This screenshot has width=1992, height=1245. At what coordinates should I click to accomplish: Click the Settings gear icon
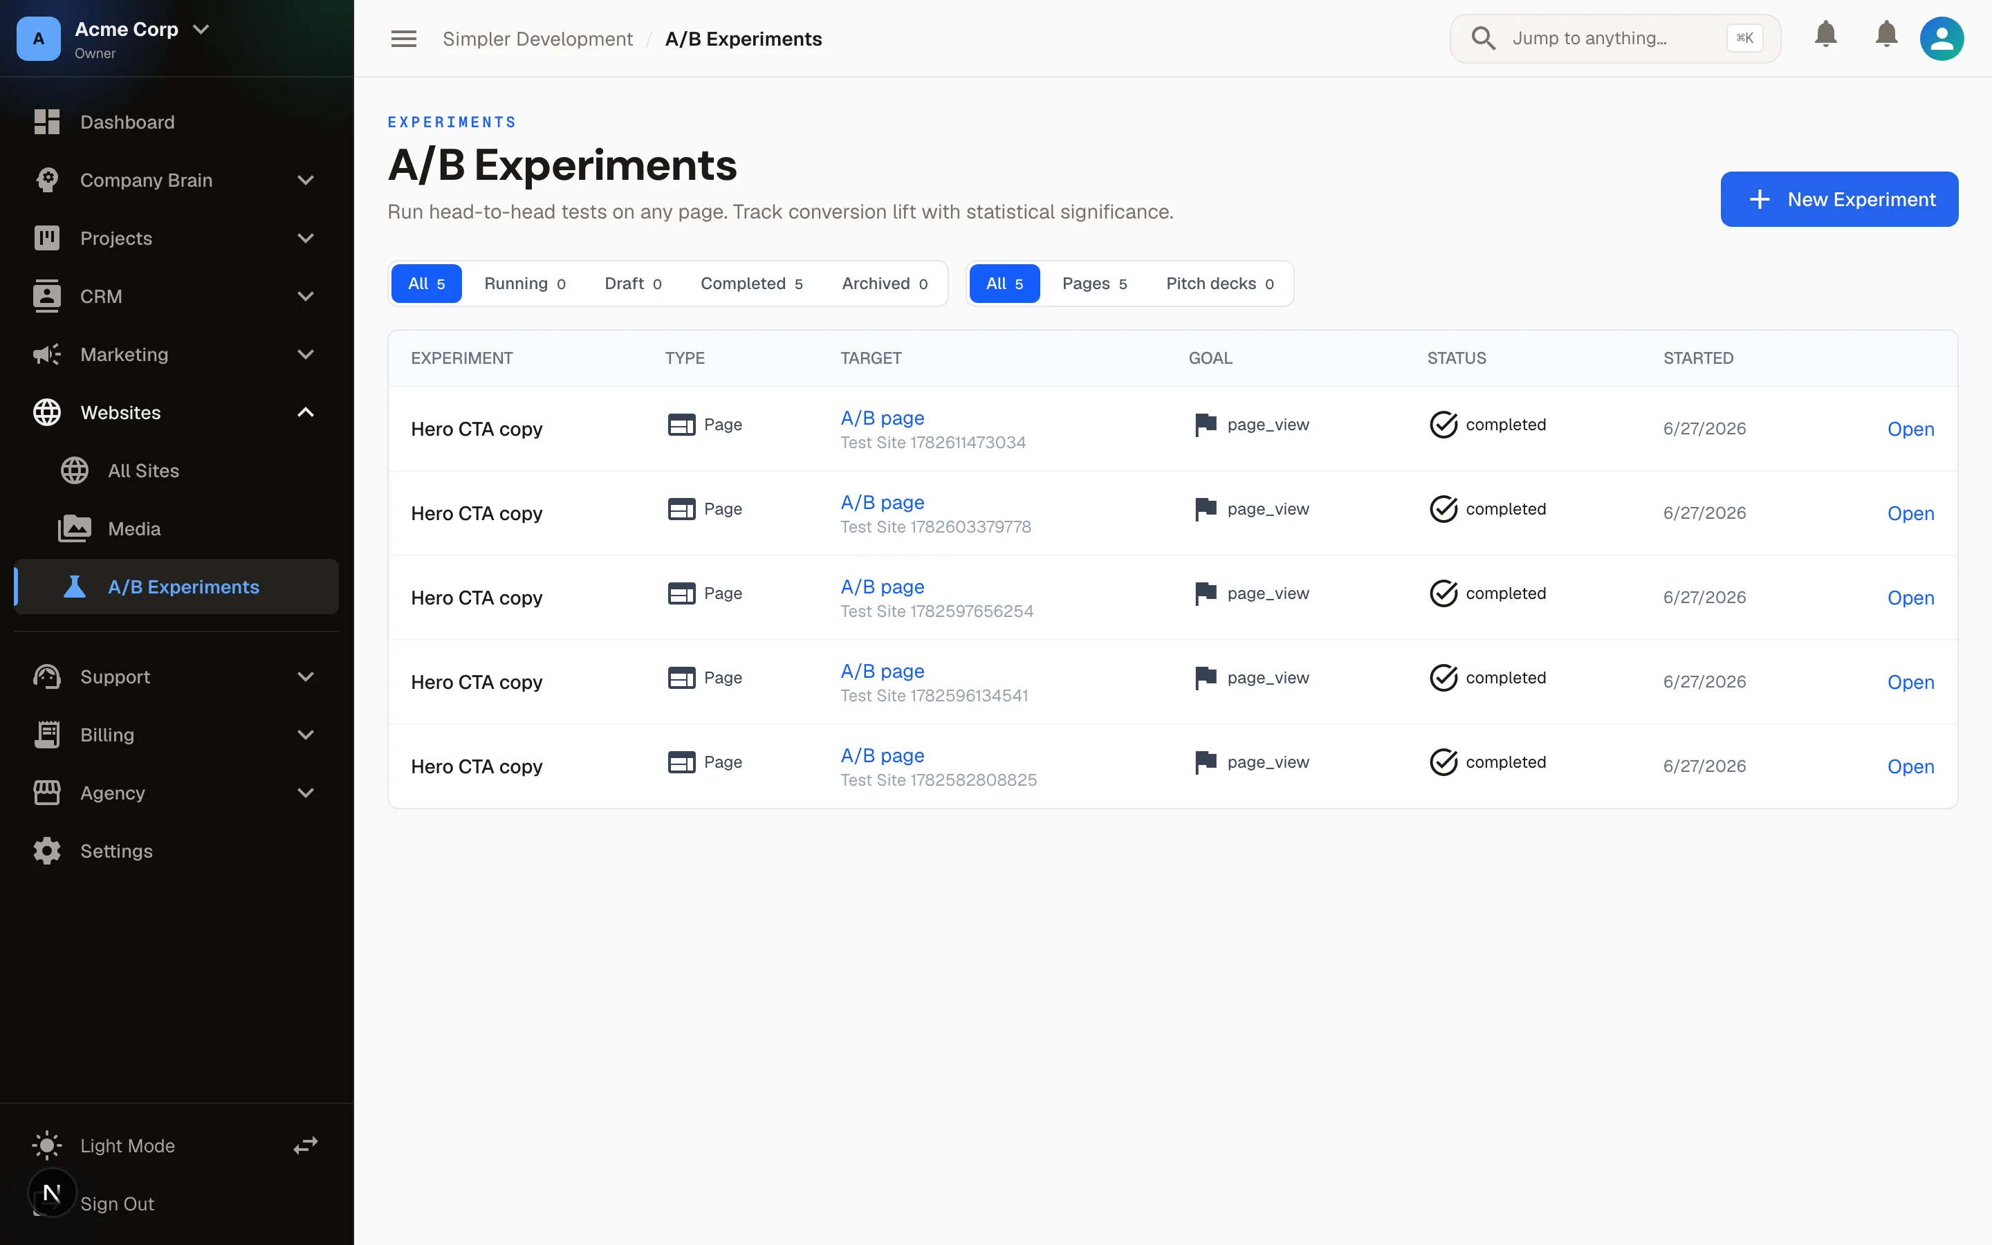click(x=47, y=851)
